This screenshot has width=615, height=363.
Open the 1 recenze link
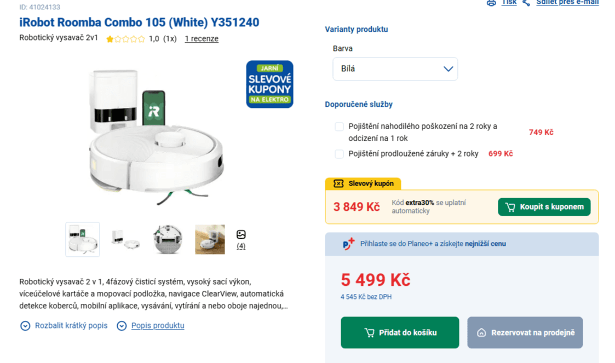click(201, 39)
